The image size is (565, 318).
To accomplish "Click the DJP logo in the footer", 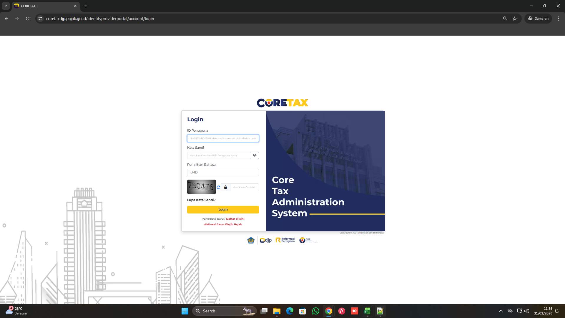I will 266,240.
